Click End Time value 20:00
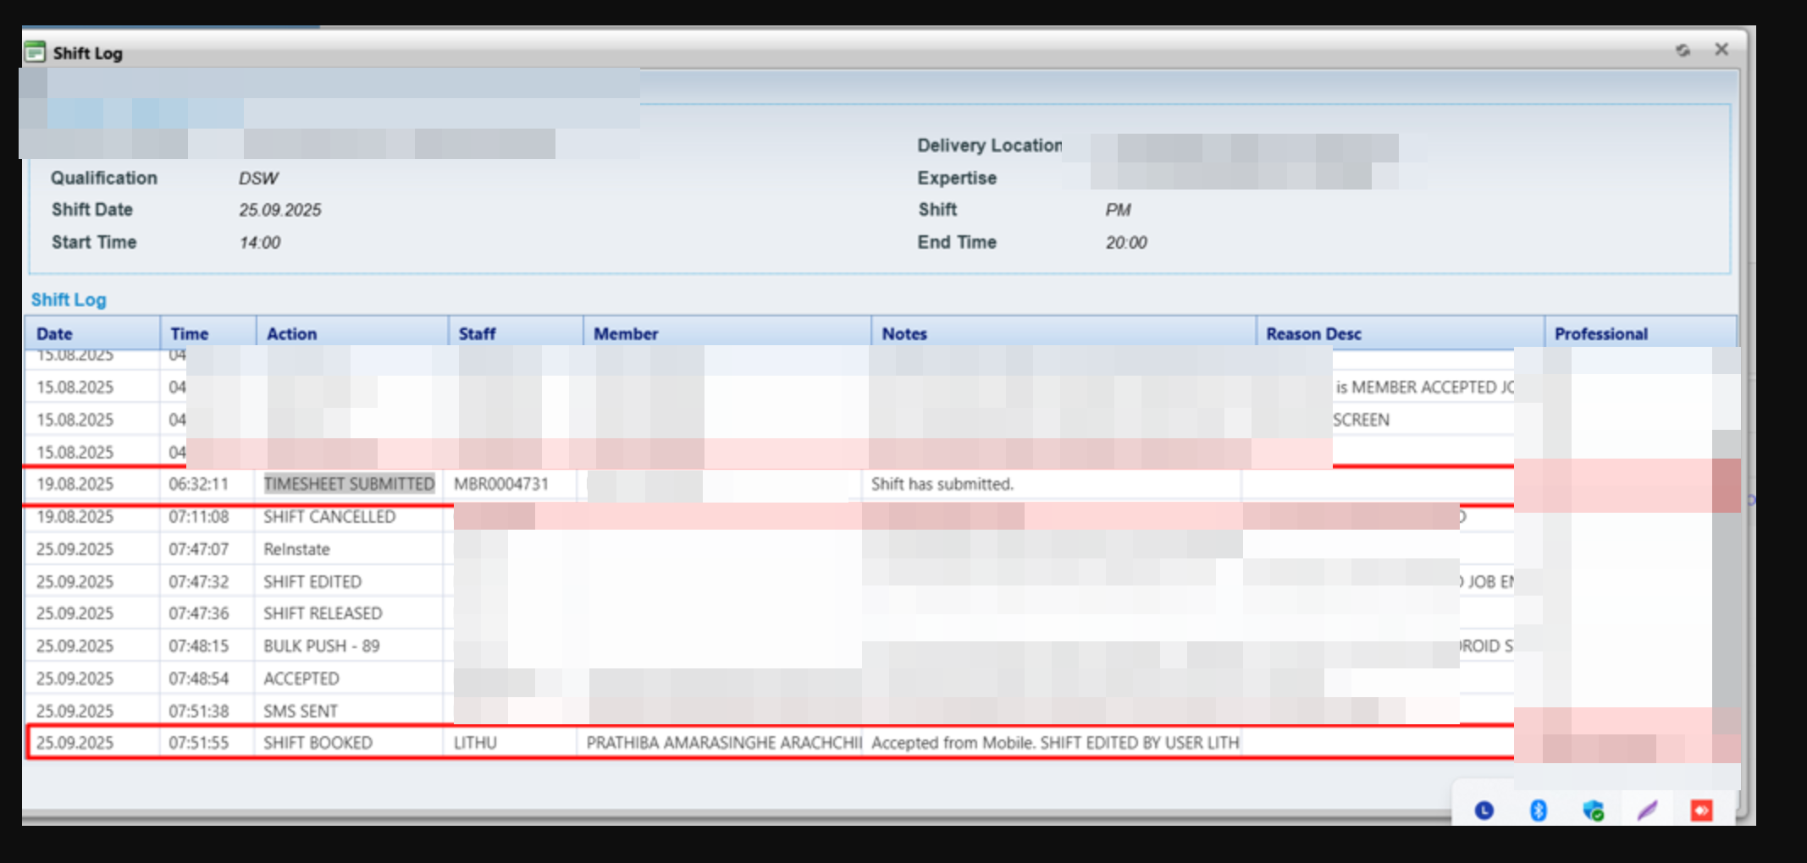 tap(1126, 243)
